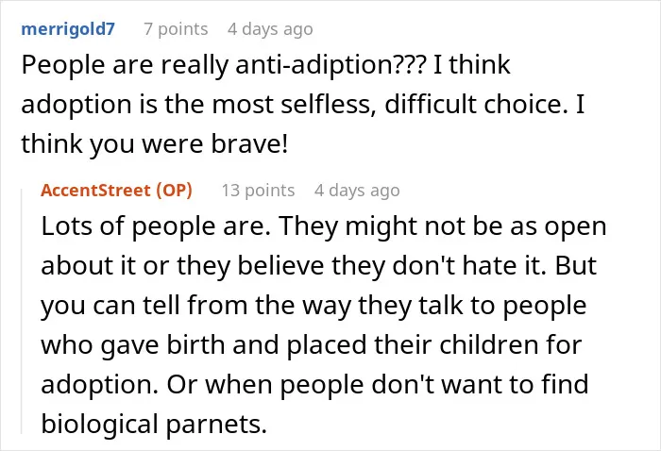Click the line 'who gave birth and placed'
The image size is (661, 451).
pos(312,345)
